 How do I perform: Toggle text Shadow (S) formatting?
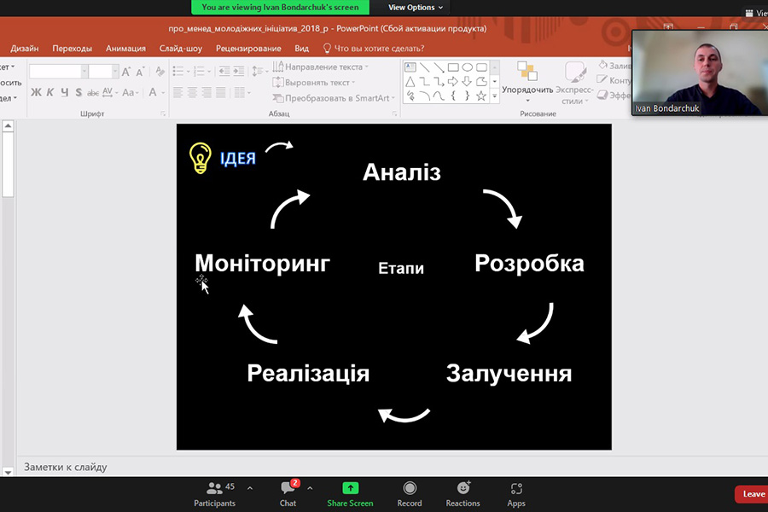coord(79,92)
